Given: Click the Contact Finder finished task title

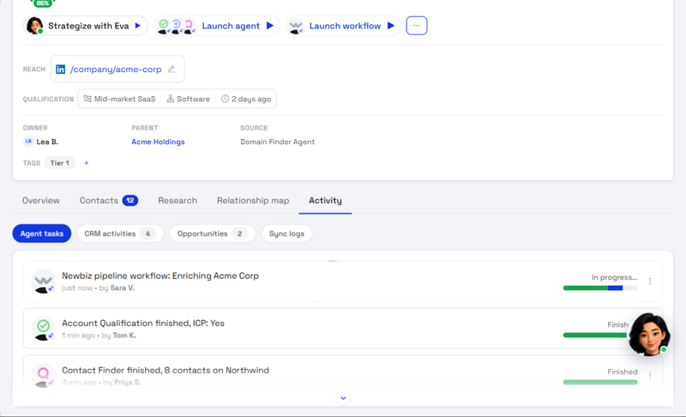Looking at the screenshot, I should coord(165,370).
